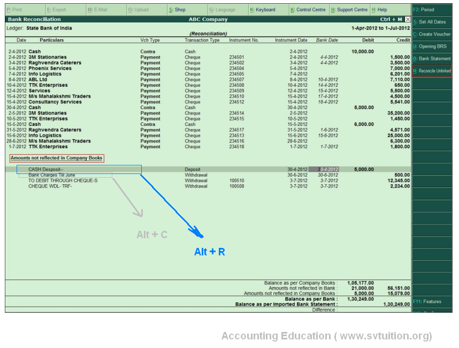This screenshot has height=348, width=459.
Task: Close the Bank Reconciliation screen with X
Action: (408, 19)
